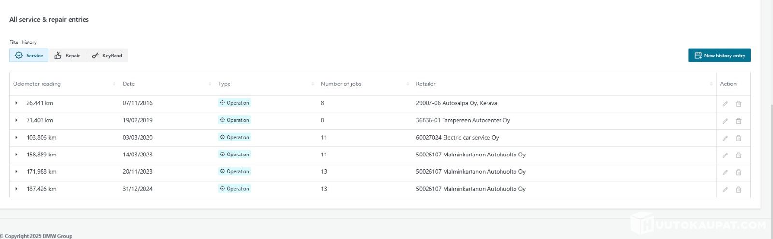Sort by Retailer column header
The image size is (773, 239).
[426, 84]
